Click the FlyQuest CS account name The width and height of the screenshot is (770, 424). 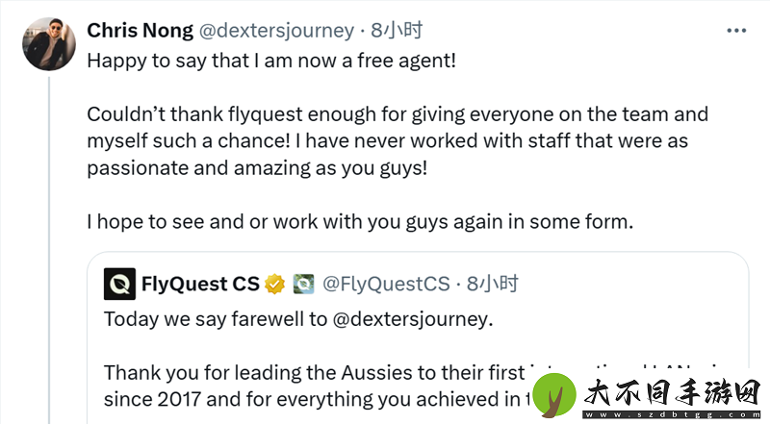click(200, 284)
